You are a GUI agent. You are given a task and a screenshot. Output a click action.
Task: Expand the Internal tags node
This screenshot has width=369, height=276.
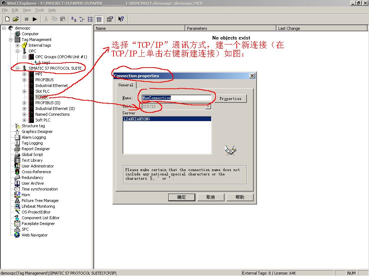(17, 45)
